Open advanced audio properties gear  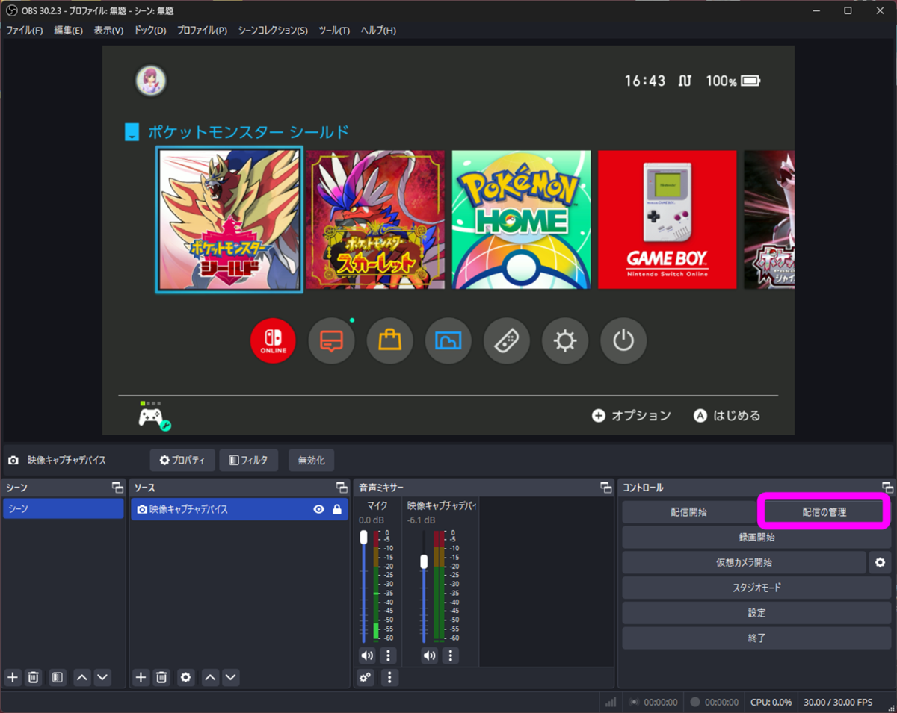366,677
